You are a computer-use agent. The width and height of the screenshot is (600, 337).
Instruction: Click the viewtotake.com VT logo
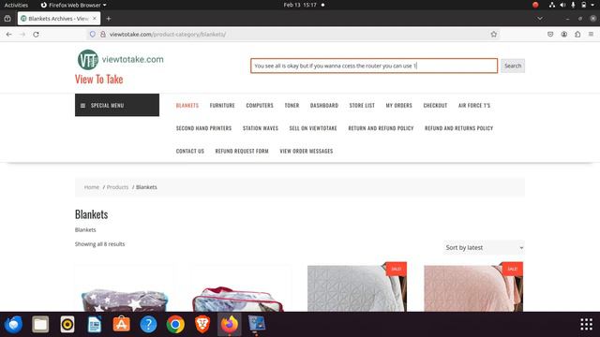click(x=88, y=60)
